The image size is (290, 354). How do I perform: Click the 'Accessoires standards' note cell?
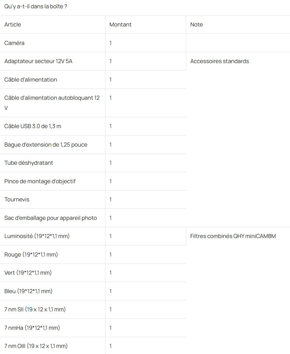tap(220, 61)
